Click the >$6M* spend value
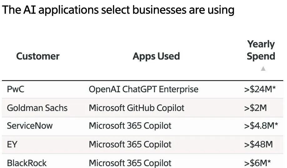287x168 pixels. click(257, 163)
